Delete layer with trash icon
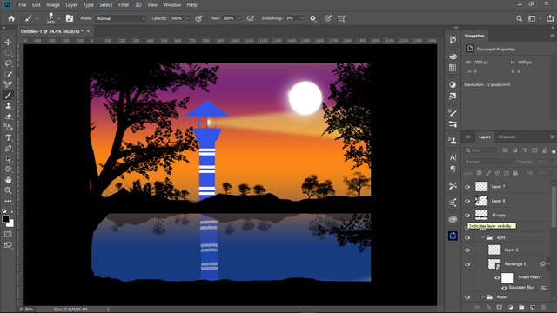557x313 pixels. [x=543, y=307]
